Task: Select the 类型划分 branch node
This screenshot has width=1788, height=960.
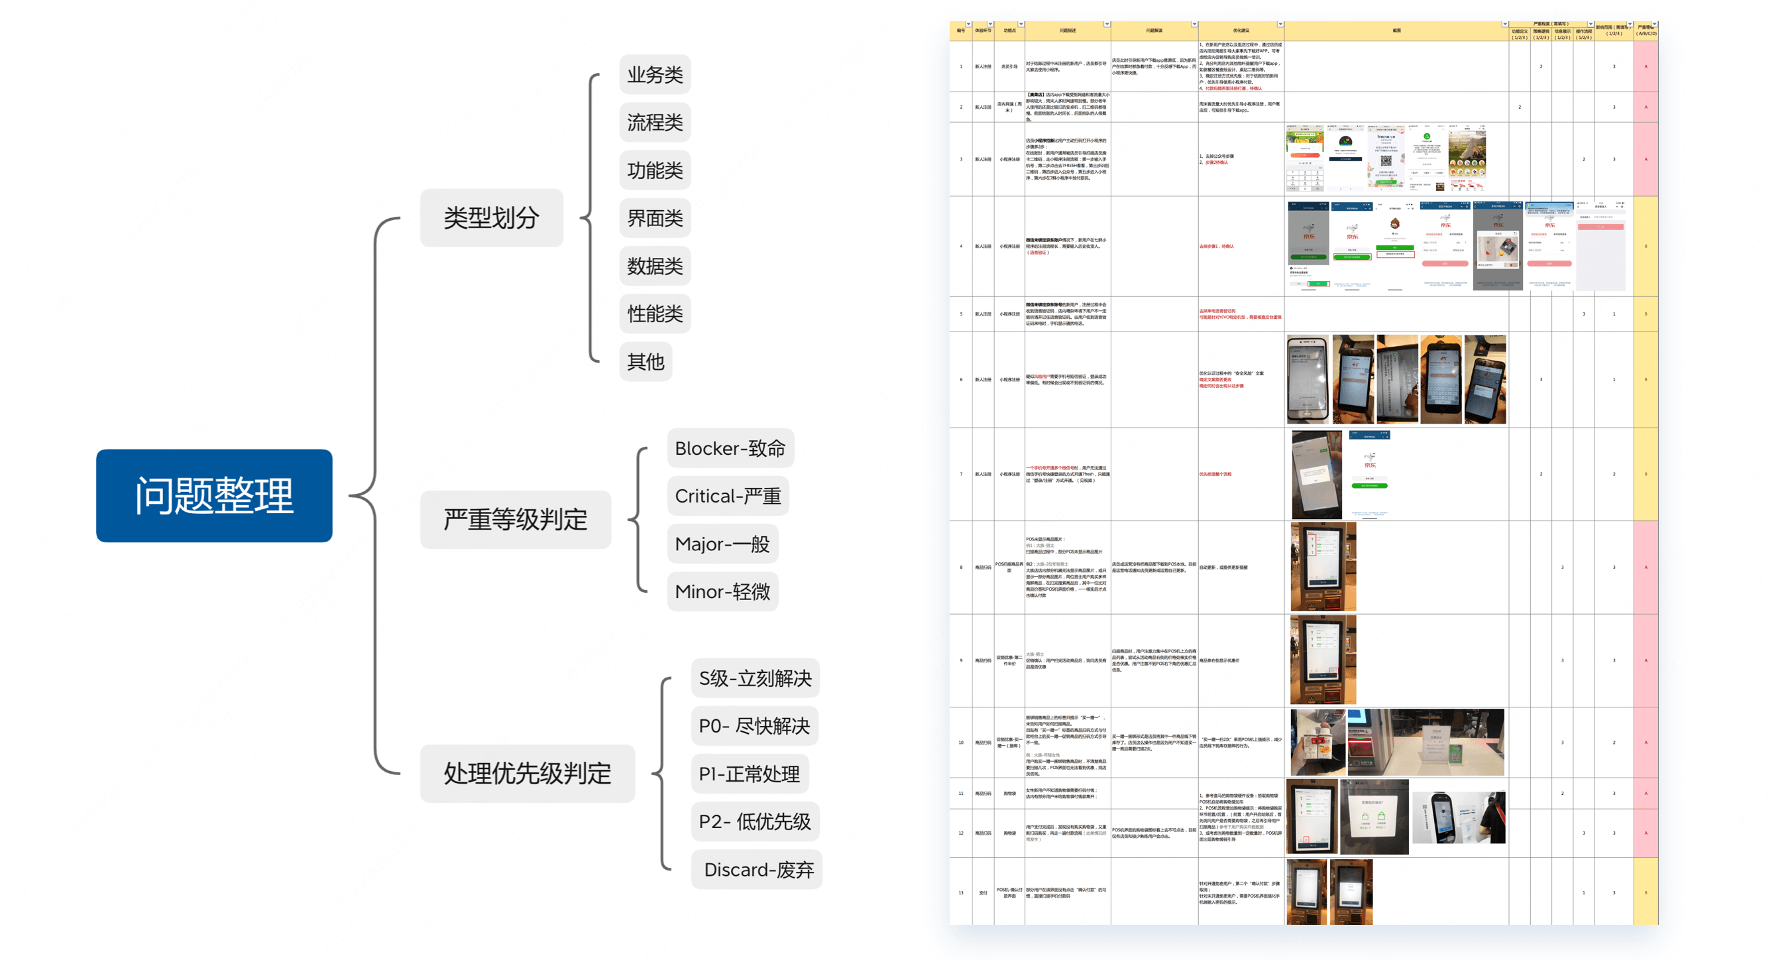Action: 492,218
